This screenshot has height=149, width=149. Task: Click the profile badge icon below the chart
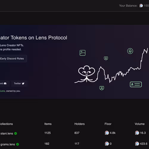pos(102,88)
